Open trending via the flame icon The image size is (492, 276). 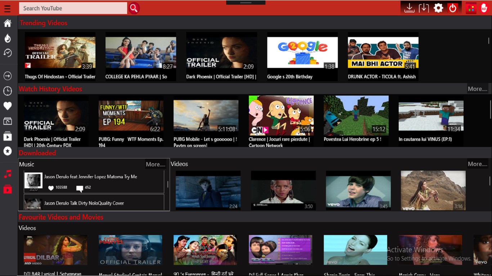coord(8,38)
